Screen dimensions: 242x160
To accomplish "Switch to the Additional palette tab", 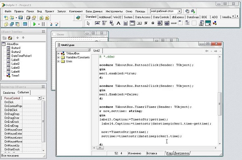I will (105, 17).
